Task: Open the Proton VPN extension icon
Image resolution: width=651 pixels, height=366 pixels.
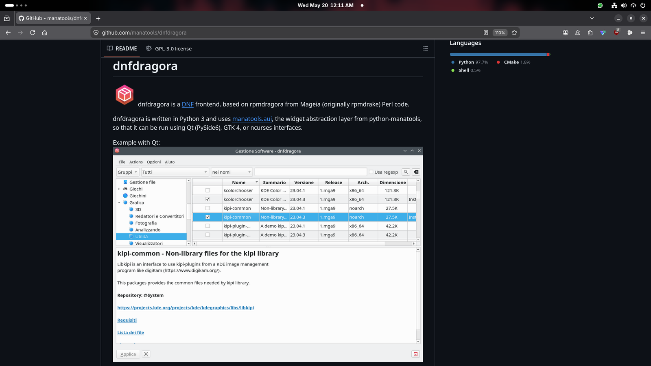Action: click(x=603, y=33)
